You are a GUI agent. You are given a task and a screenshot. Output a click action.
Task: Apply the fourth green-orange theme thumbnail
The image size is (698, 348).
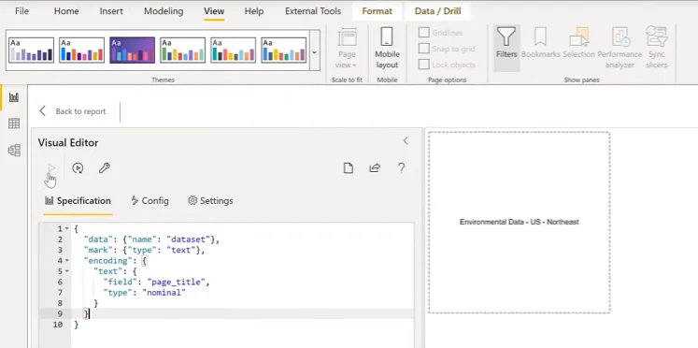[x=182, y=50]
